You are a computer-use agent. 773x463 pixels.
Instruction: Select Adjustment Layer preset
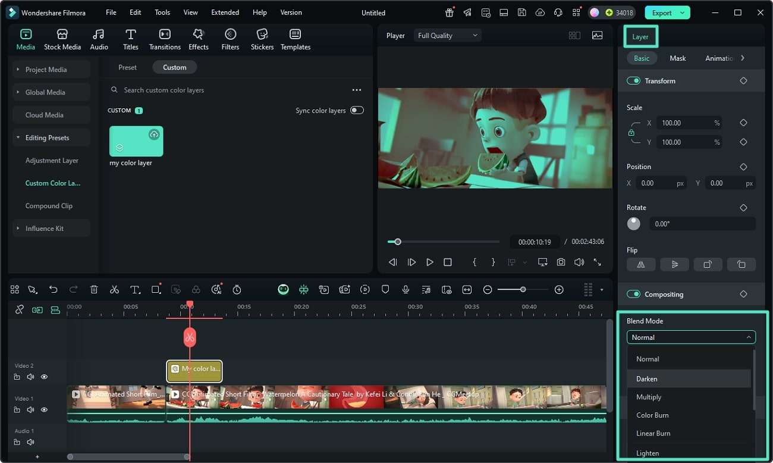point(52,161)
